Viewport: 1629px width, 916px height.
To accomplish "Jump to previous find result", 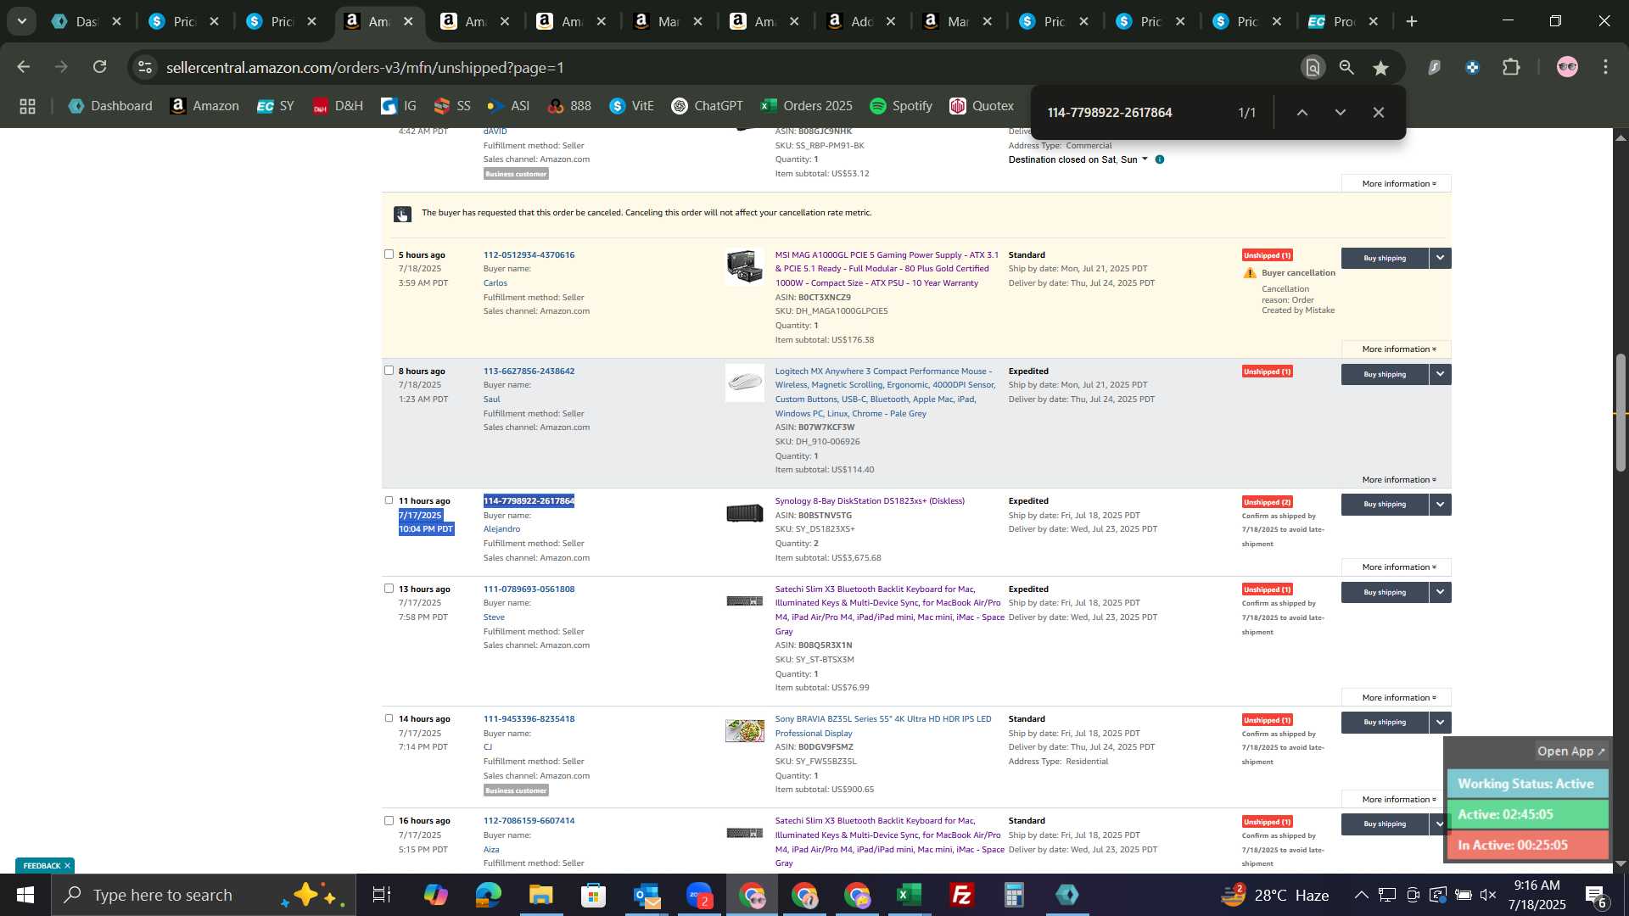I will click(x=1302, y=113).
